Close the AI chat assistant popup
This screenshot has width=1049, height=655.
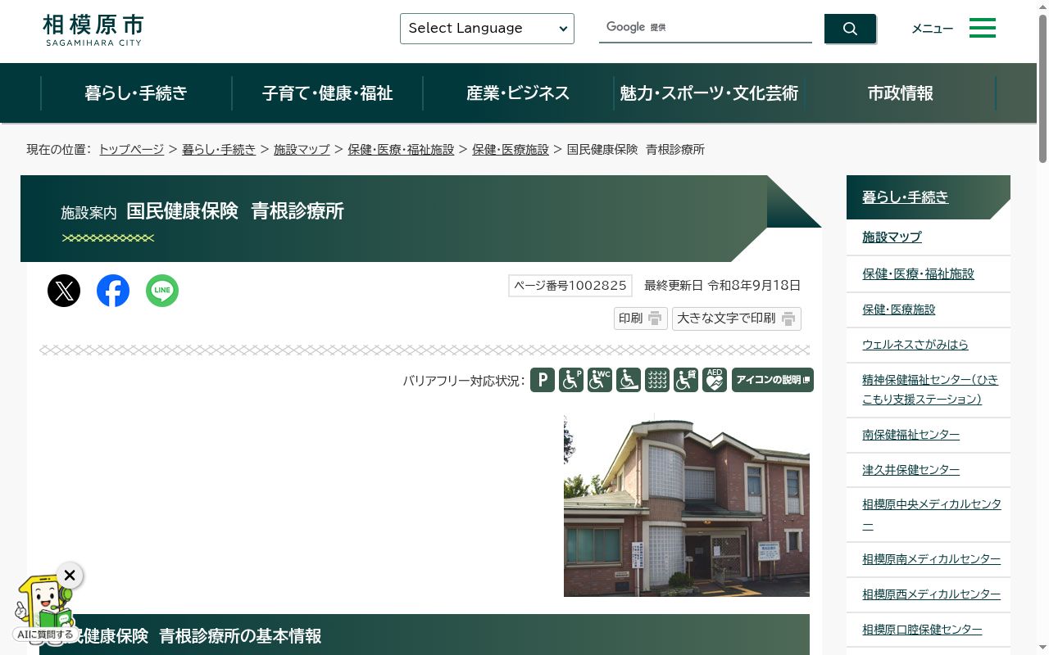point(70,576)
